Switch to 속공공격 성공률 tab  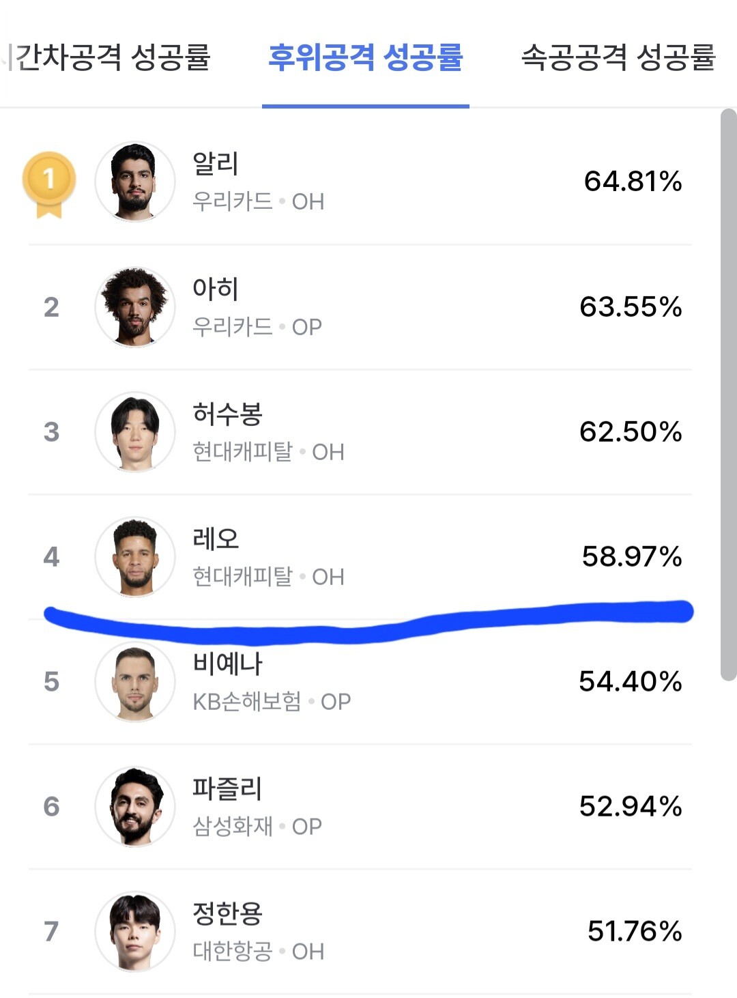(x=618, y=57)
